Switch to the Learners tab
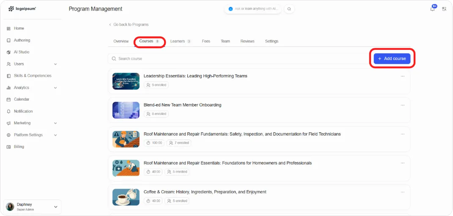453x216 pixels. (181, 41)
